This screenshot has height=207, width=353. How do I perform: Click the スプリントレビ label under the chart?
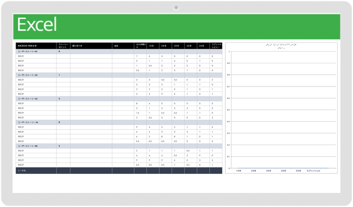tap(313, 171)
